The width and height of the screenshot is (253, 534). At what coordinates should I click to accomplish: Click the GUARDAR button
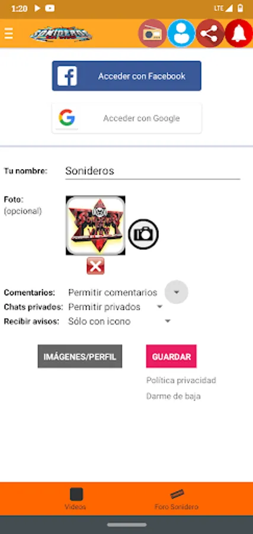point(171,356)
